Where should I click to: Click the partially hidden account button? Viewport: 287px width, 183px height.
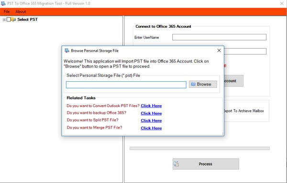tap(233, 81)
